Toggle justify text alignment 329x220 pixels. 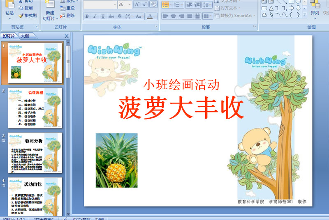[x=190, y=16]
